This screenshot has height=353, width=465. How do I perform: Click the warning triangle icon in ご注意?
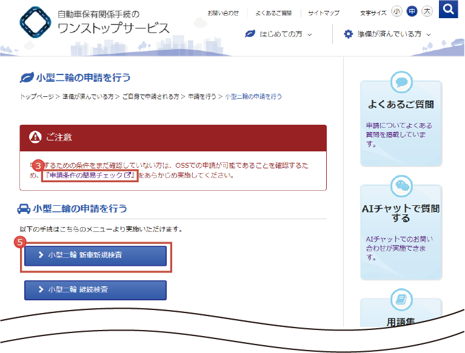[x=35, y=137]
